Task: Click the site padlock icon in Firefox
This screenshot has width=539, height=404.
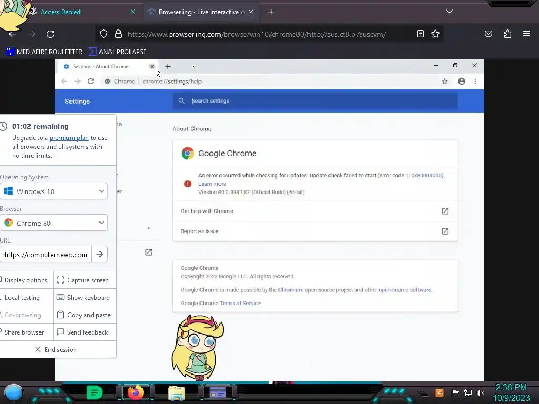Action: (x=118, y=34)
